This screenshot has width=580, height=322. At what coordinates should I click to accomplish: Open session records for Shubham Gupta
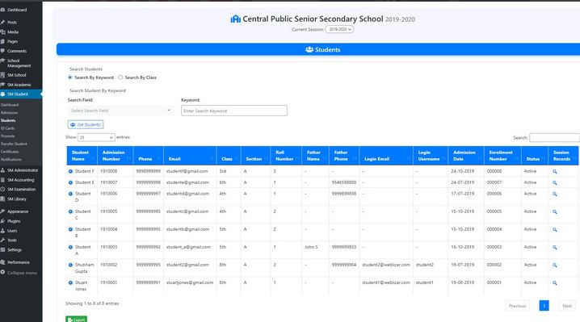coord(554,265)
